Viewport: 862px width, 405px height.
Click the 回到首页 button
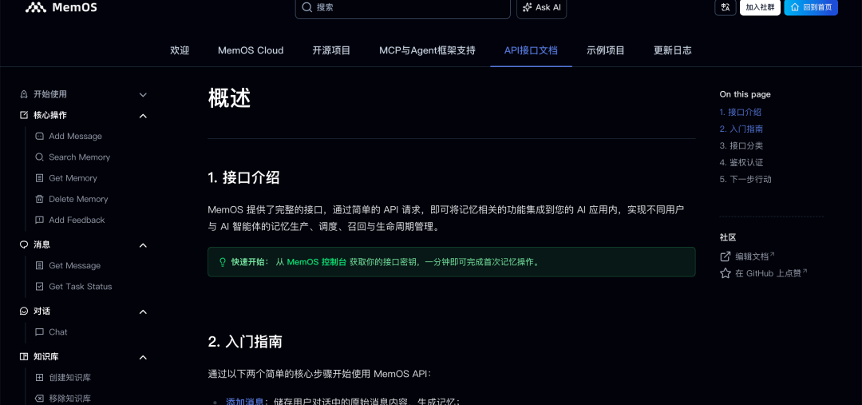click(811, 7)
